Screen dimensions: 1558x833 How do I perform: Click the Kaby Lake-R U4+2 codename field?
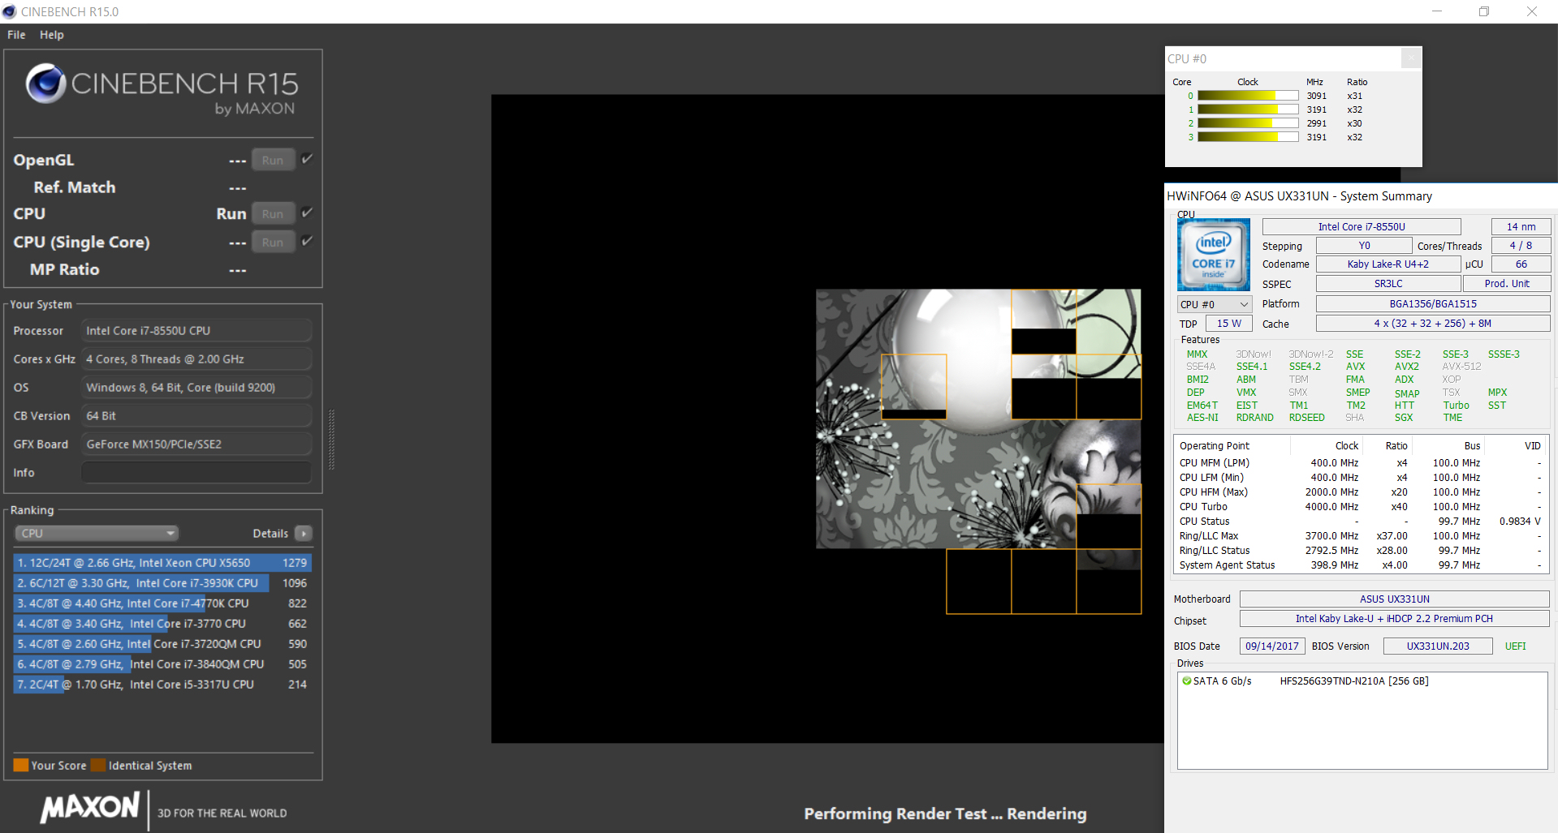point(1388,264)
